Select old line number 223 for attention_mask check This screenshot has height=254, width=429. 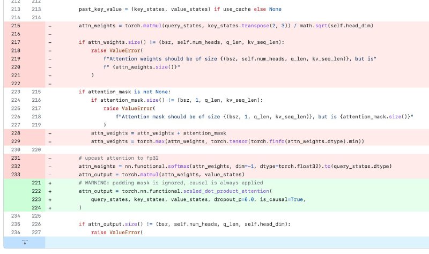[16, 92]
